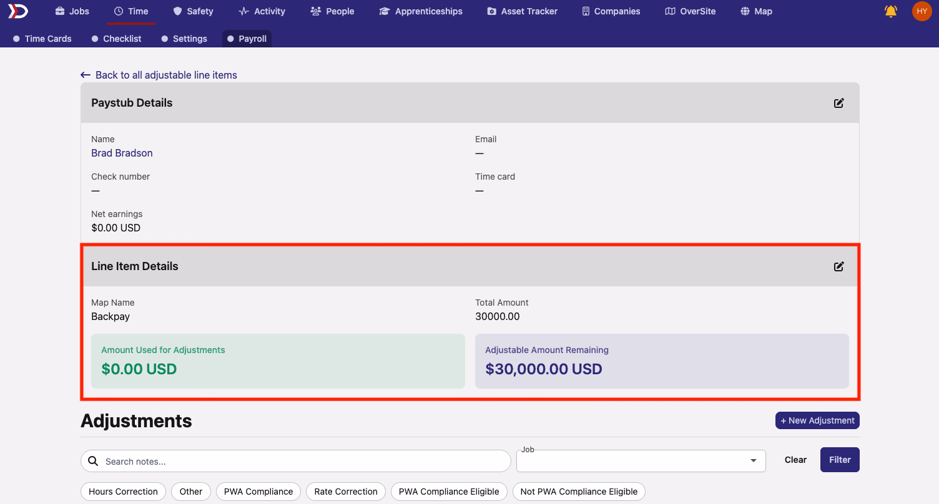This screenshot has height=504, width=939.
Task: Open Brad Bradson's profile link
Action: tap(122, 153)
